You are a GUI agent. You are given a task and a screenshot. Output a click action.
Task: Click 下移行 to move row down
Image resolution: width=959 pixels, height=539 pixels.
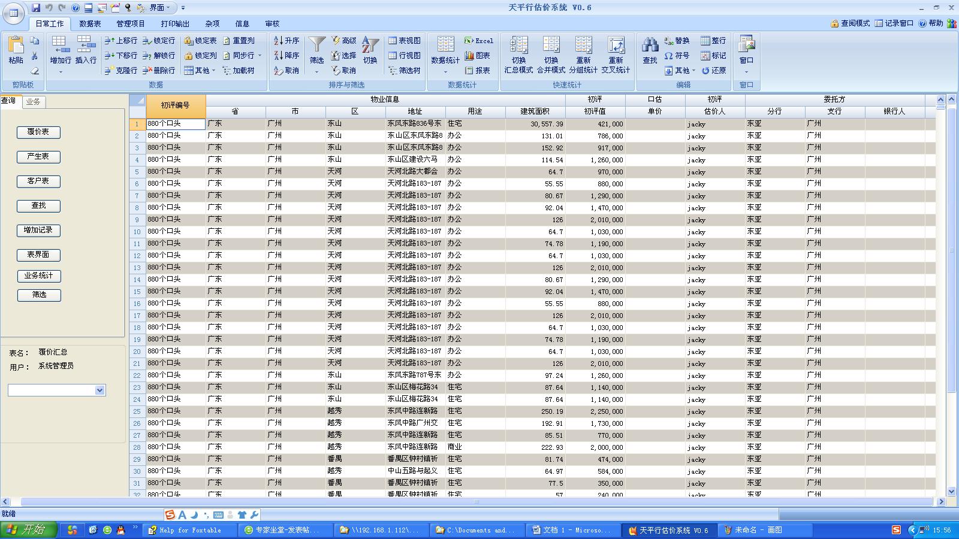(121, 56)
